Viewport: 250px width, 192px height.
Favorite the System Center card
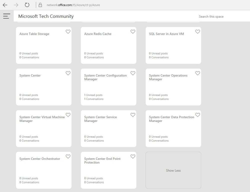[68, 73]
